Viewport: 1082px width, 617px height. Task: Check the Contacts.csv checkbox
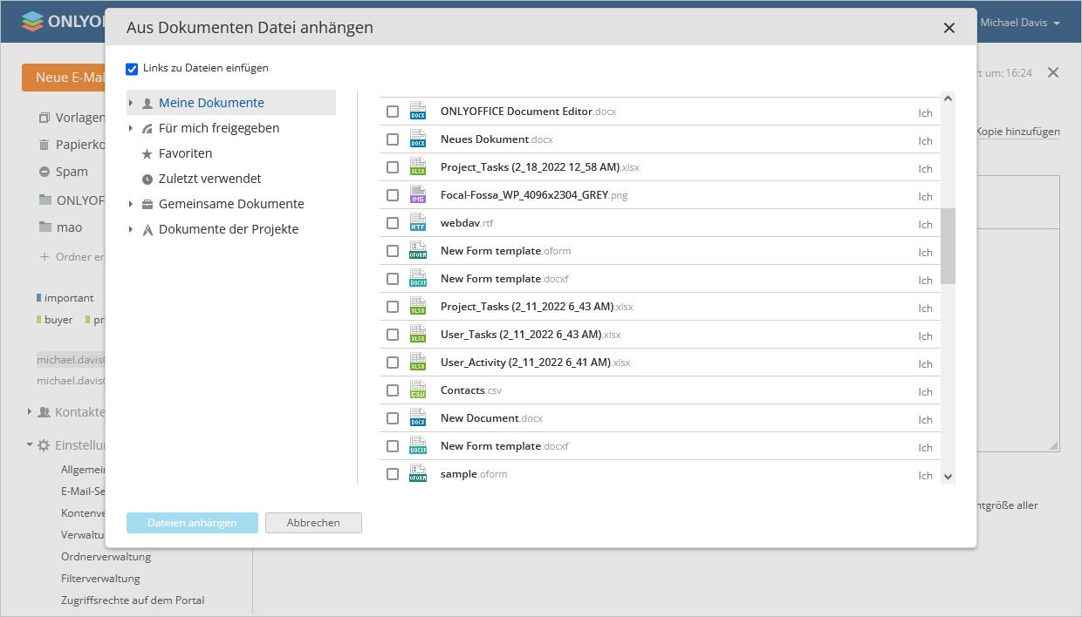(x=393, y=390)
